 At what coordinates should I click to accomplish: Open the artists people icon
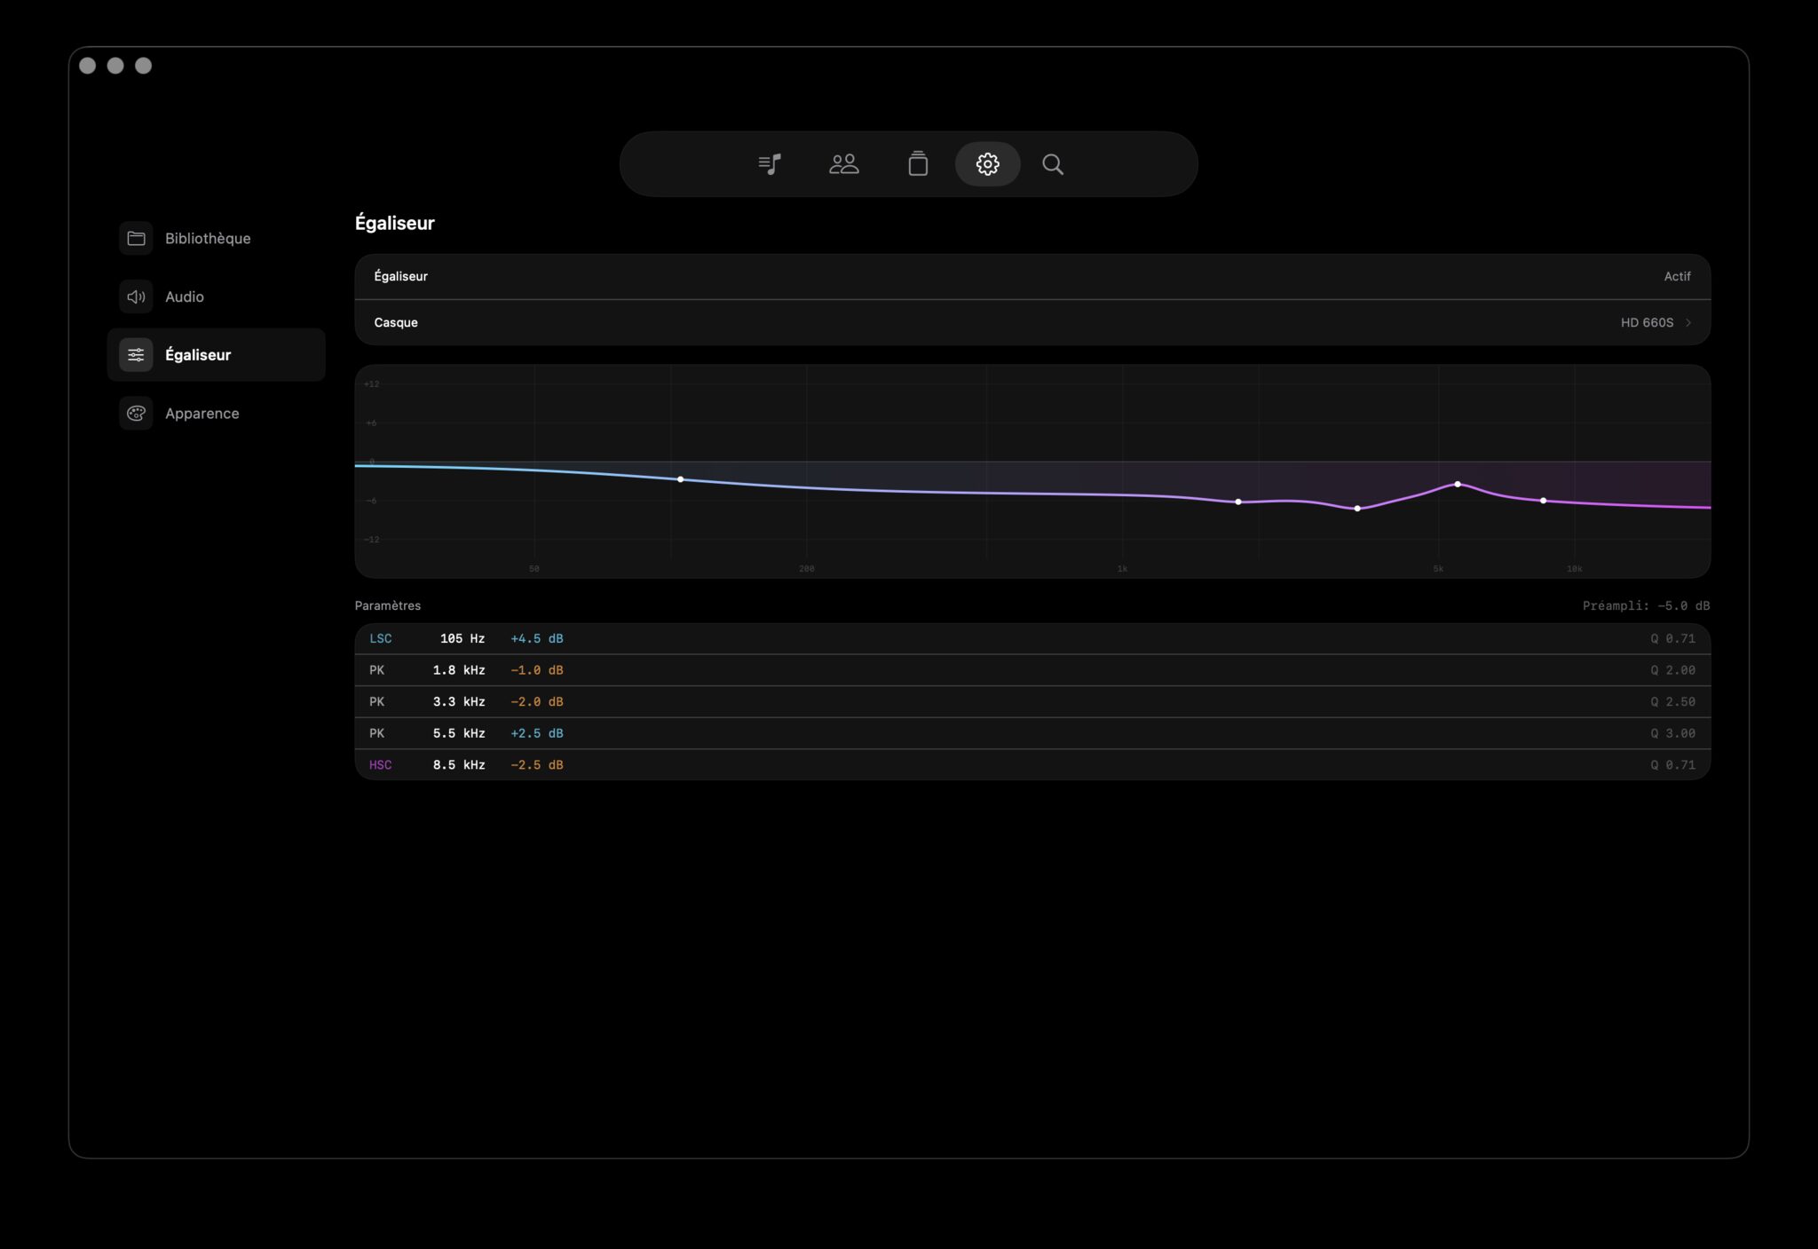pos(843,164)
